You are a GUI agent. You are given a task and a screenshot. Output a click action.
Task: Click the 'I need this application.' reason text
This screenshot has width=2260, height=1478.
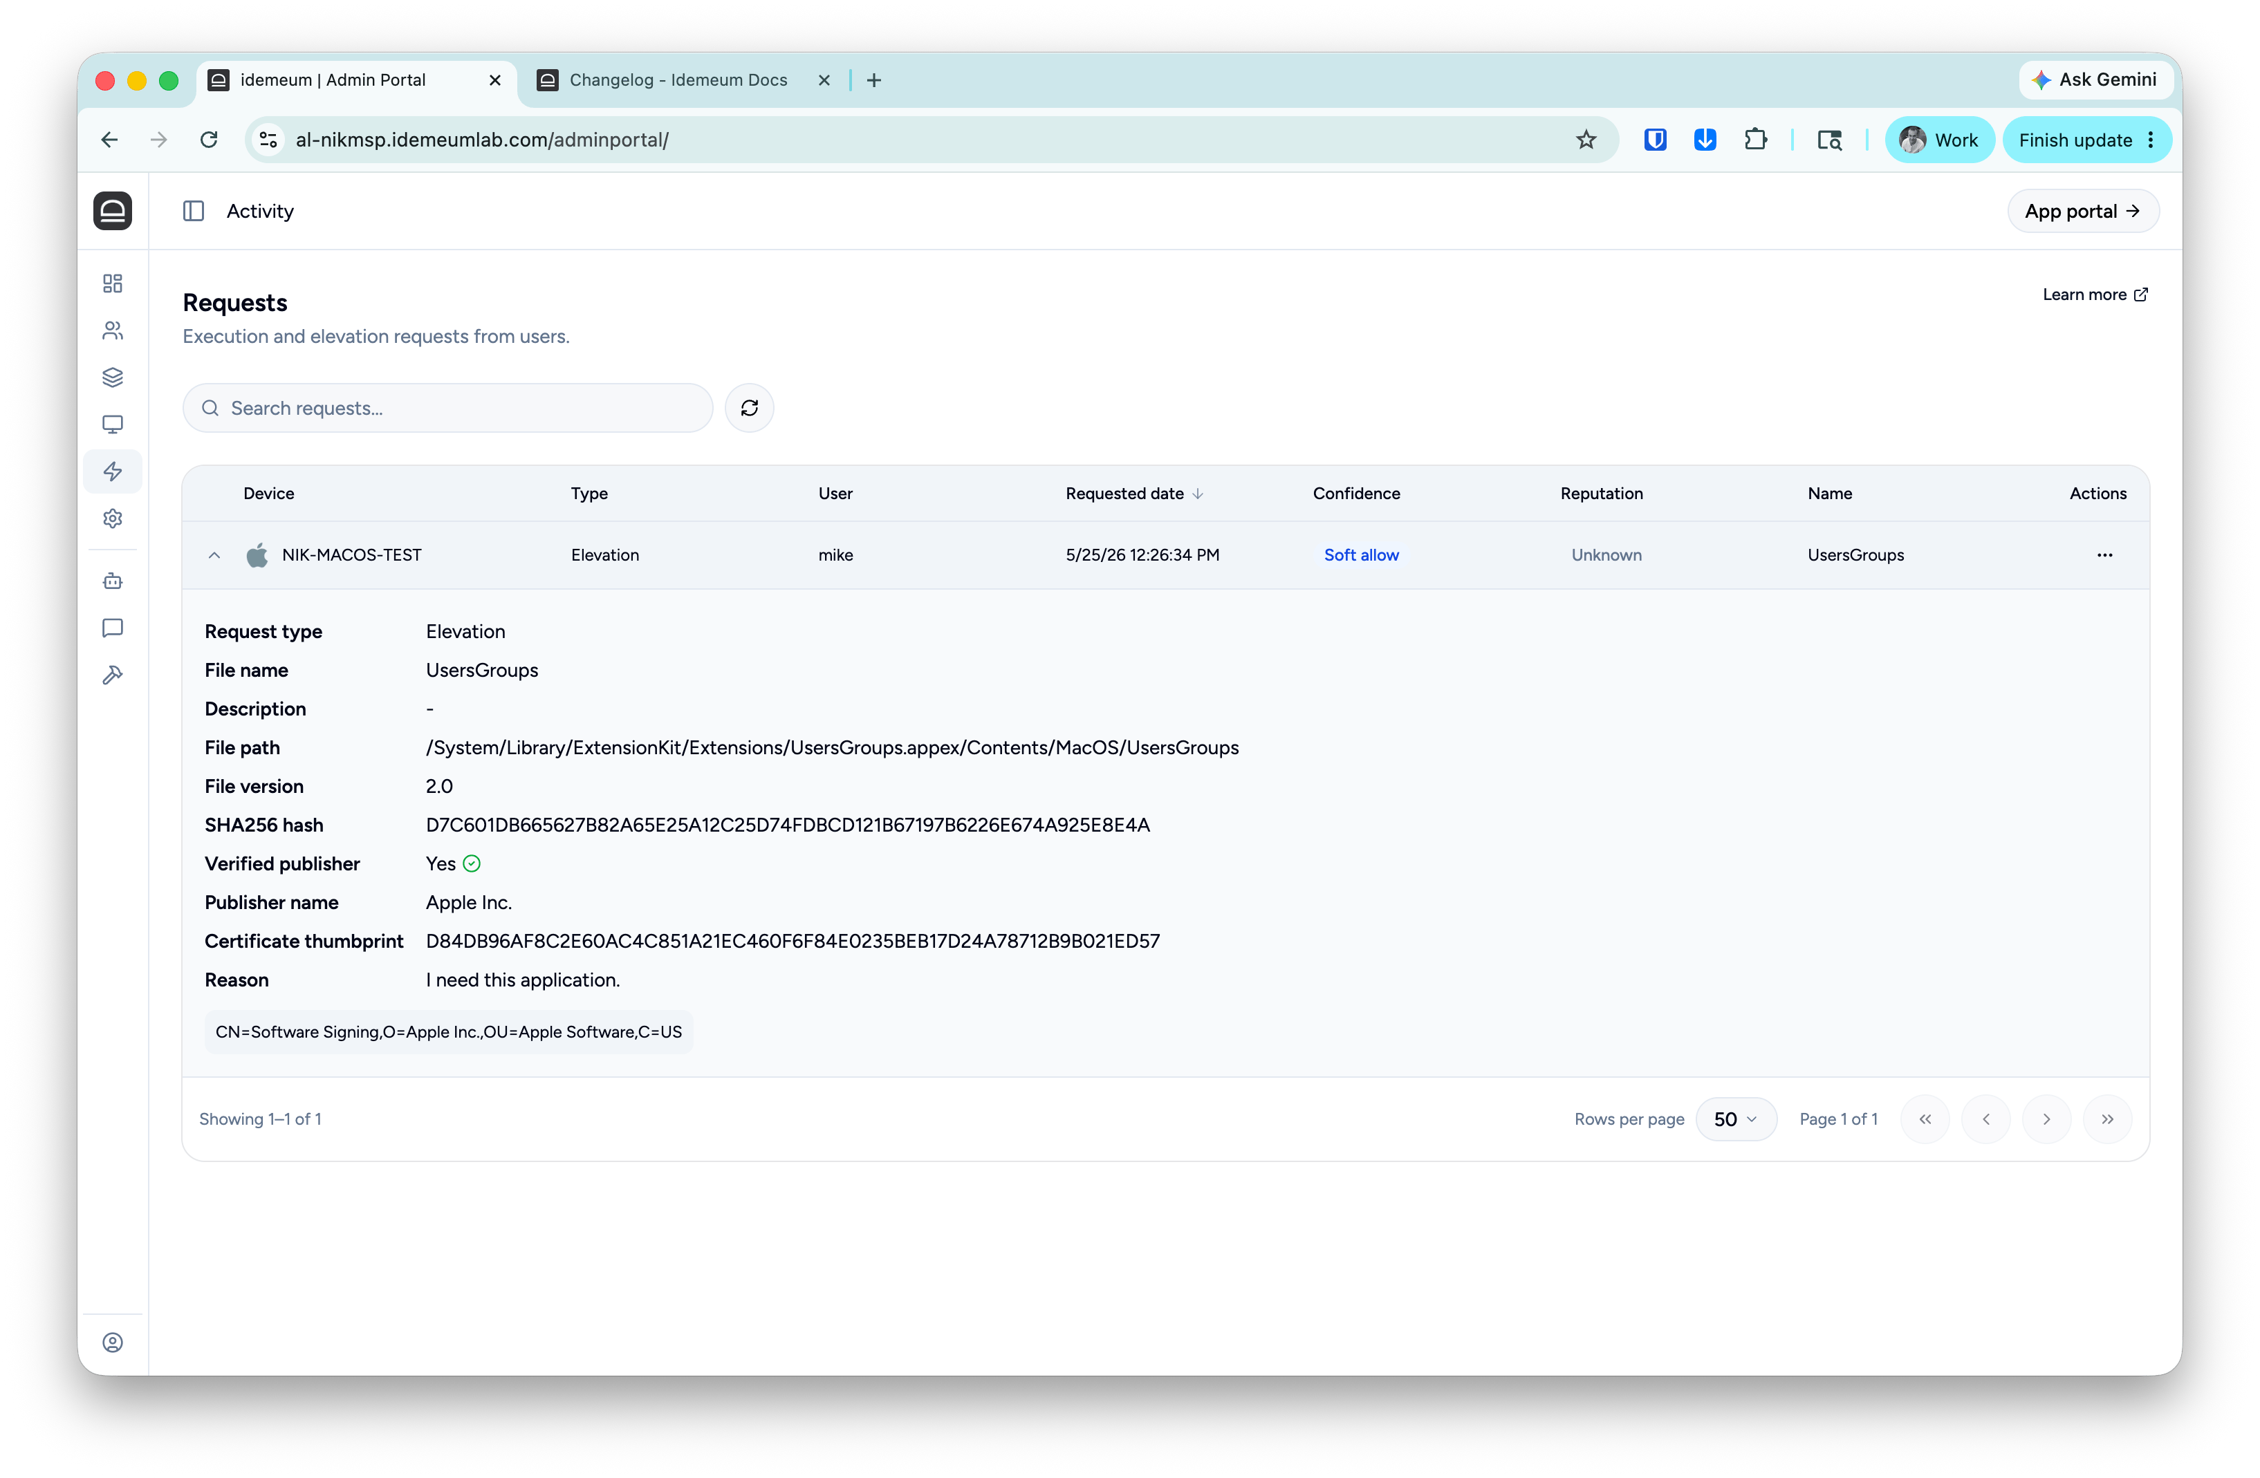522,980
